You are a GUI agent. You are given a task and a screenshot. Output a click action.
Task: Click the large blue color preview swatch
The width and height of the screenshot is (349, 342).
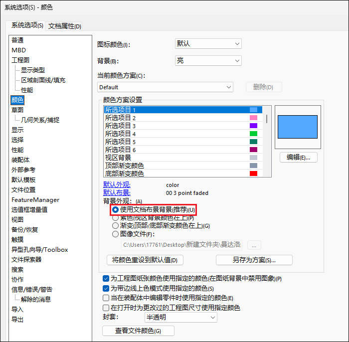point(298,127)
